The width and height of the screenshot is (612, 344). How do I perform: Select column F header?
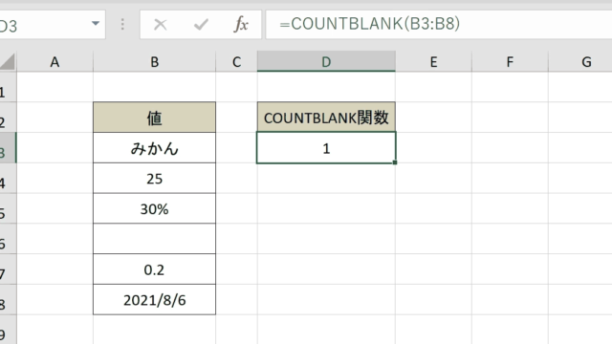coord(510,61)
